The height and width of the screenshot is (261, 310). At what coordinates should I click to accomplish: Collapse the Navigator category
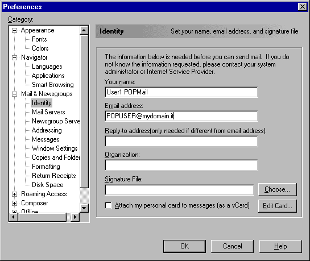pyautogui.click(x=14, y=57)
